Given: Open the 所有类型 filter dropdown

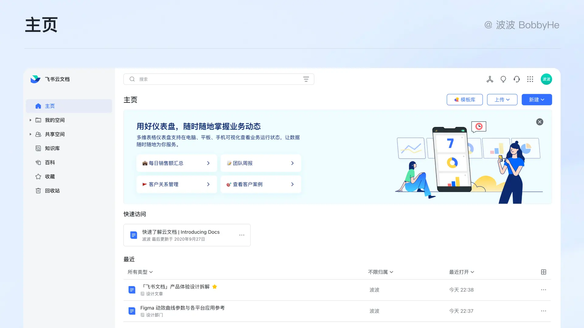Looking at the screenshot, I should (x=140, y=272).
